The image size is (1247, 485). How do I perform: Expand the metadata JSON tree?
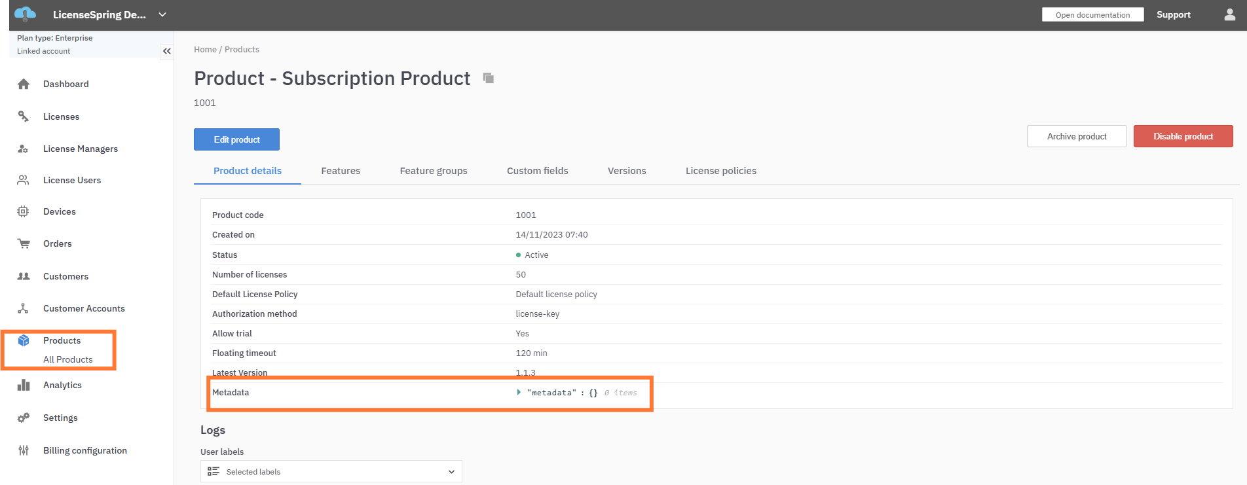point(519,392)
